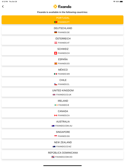Select the highlighted PORTUGAL country card
The image size is (125, 167).
point(62,20)
